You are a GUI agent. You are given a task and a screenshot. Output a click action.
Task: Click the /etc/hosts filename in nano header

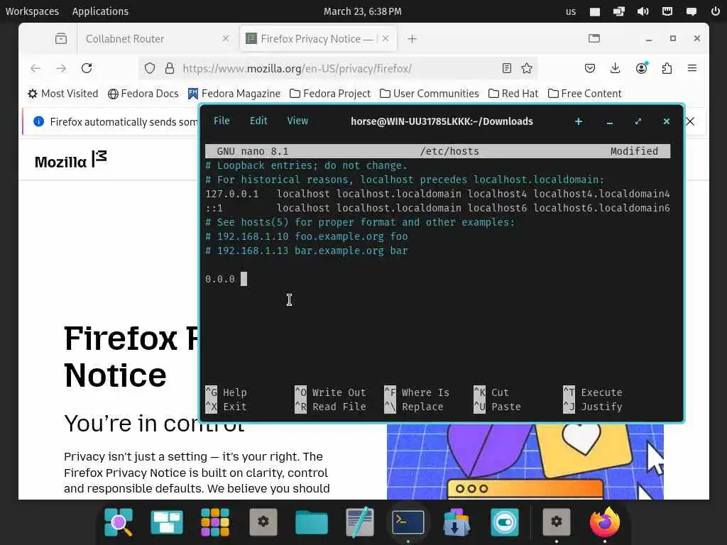coord(449,151)
